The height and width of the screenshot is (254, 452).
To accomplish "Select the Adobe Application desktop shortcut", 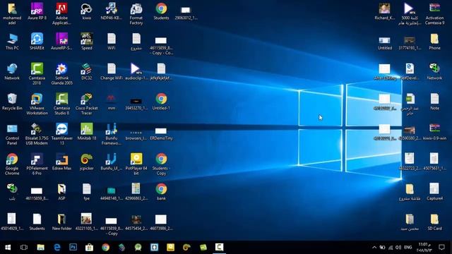I will (61, 14).
